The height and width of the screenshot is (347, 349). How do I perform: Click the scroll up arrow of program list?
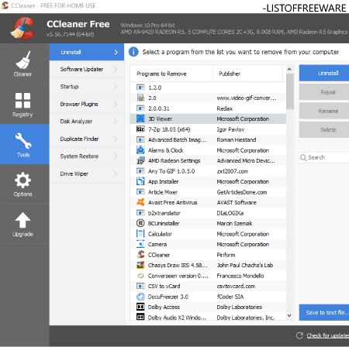pos(289,69)
